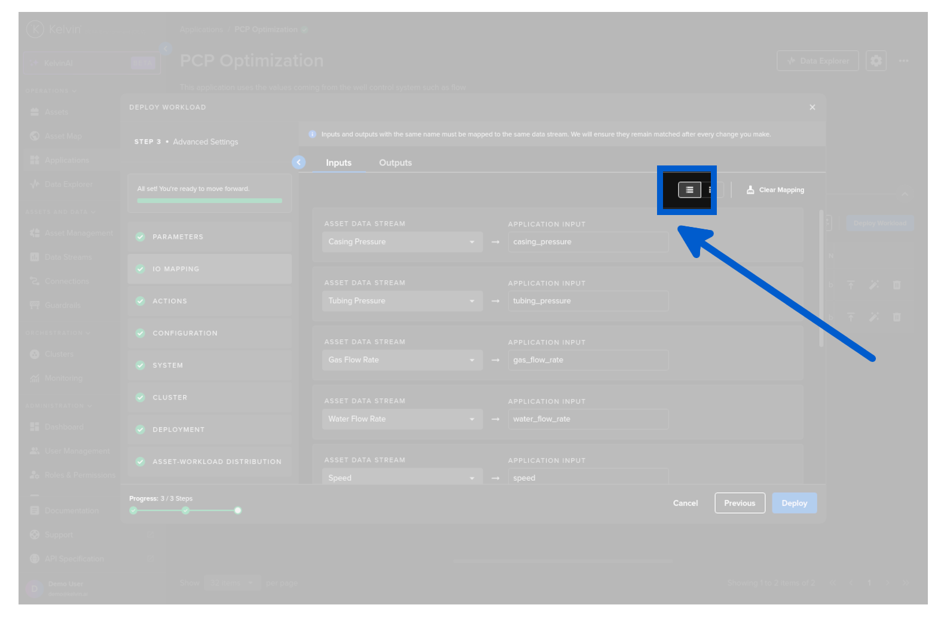Select the list view toggle button
The image size is (947, 617).
click(x=689, y=190)
